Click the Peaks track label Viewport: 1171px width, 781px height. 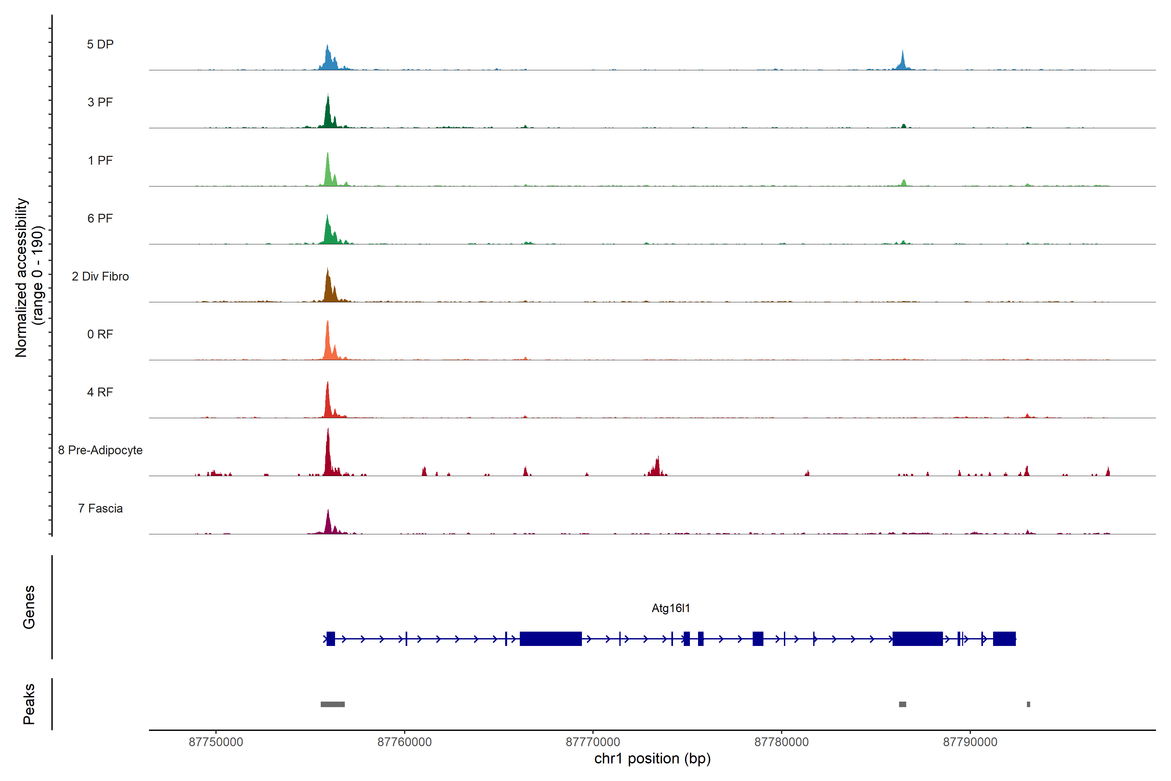29,703
